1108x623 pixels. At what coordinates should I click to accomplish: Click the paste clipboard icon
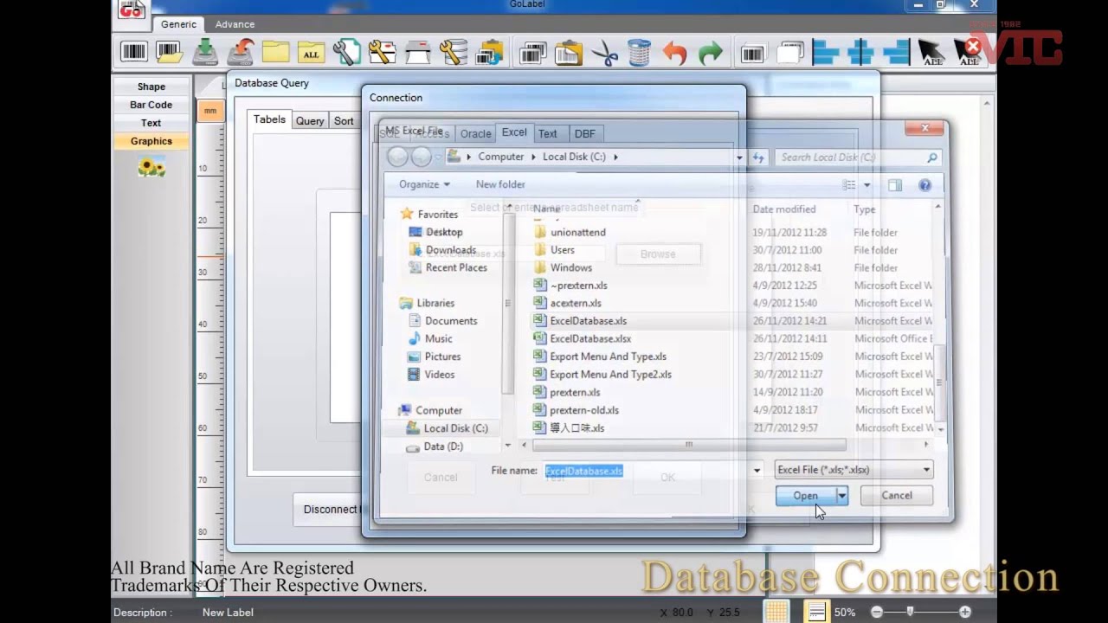click(x=568, y=53)
